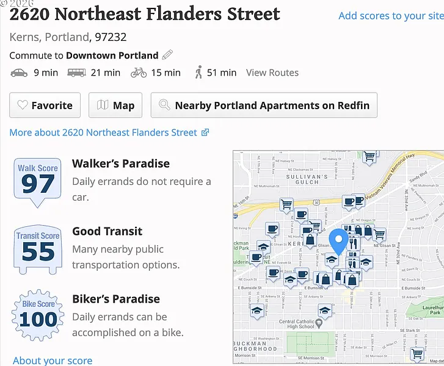Screen dimensions: 444x366
Task: Open the About your score link
Action: pyautogui.click(x=53, y=361)
